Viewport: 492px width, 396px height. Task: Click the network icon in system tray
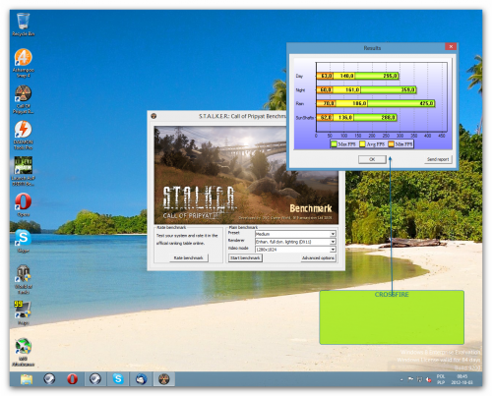[419, 379]
